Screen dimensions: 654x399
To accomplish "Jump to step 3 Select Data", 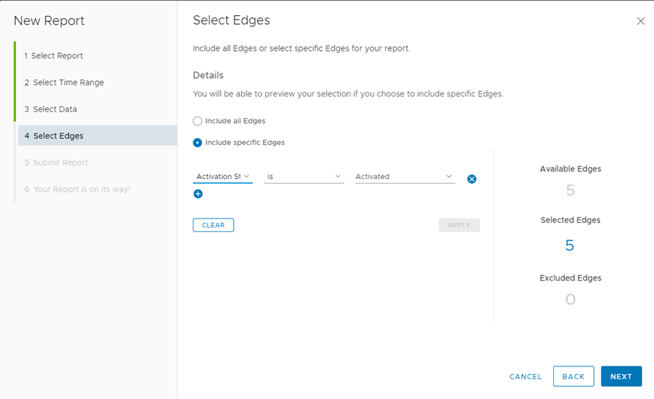I will (x=55, y=109).
